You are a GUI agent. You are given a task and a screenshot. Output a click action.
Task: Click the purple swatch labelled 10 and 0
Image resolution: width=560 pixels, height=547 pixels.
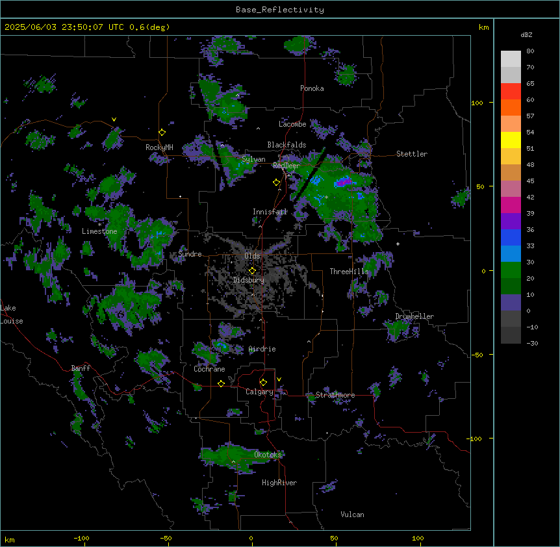click(x=511, y=303)
